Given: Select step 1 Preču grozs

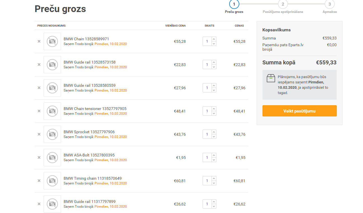Looking at the screenshot, I should pyautogui.click(x=234, y=4).
